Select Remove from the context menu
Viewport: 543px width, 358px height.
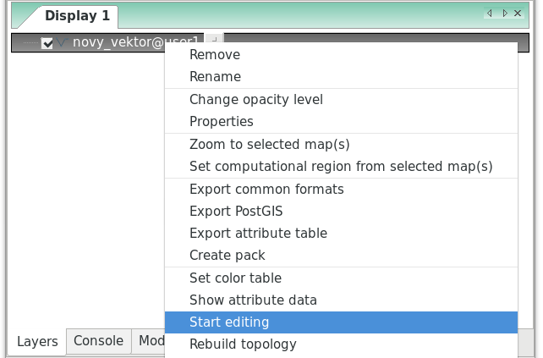point(341,55)
